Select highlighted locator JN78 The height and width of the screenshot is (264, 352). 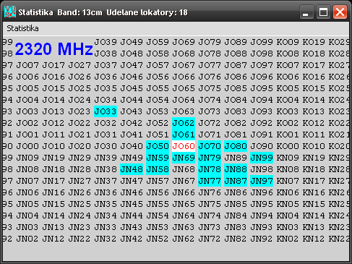(x=210, y=169)
